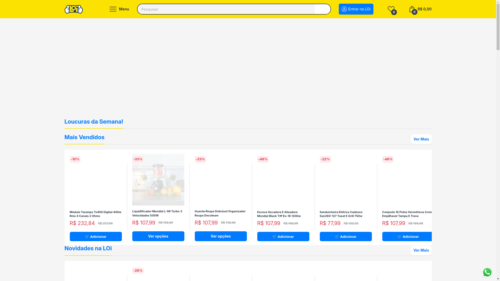Open Sanduicheira Elétrica Cadence San260-127 title
The image size is (500, 281).
pos(341,214)
